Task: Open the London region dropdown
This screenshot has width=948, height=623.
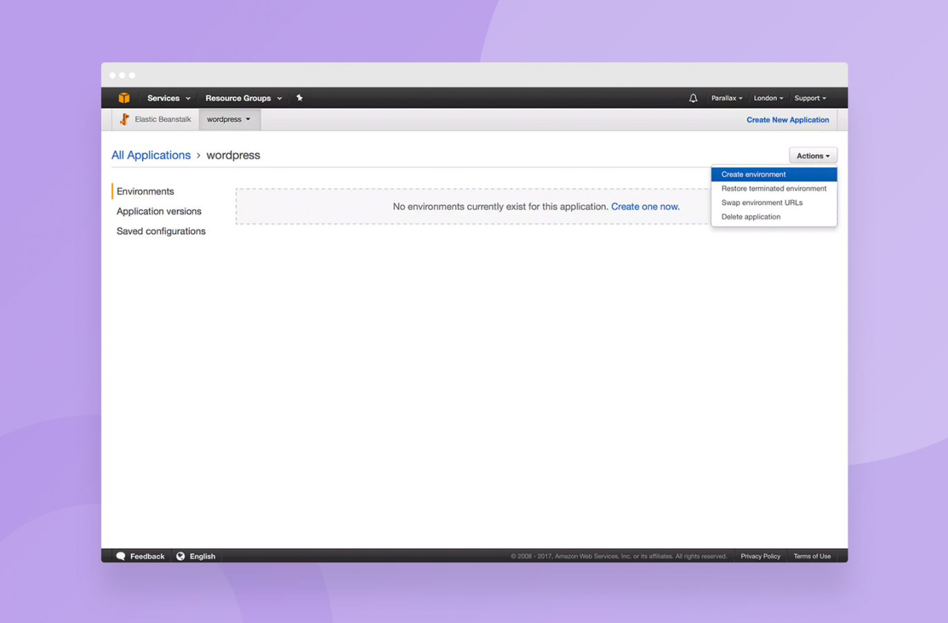Action: coord(768,98)
